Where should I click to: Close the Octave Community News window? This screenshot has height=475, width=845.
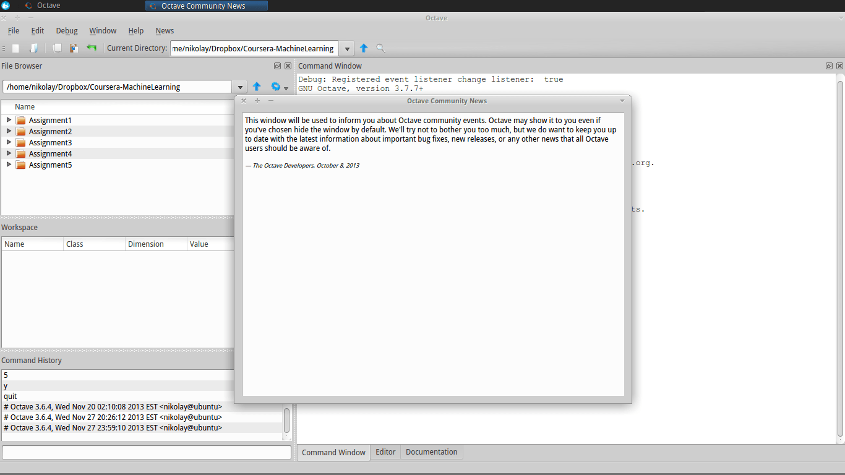(244, 100)
